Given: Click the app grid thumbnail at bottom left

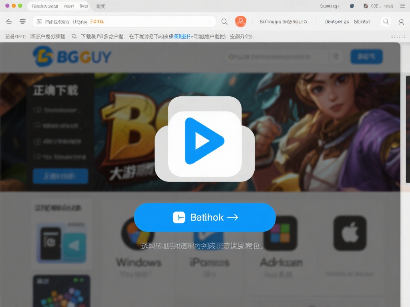Looking at the screenshot, I should click(x=61, y=292).
